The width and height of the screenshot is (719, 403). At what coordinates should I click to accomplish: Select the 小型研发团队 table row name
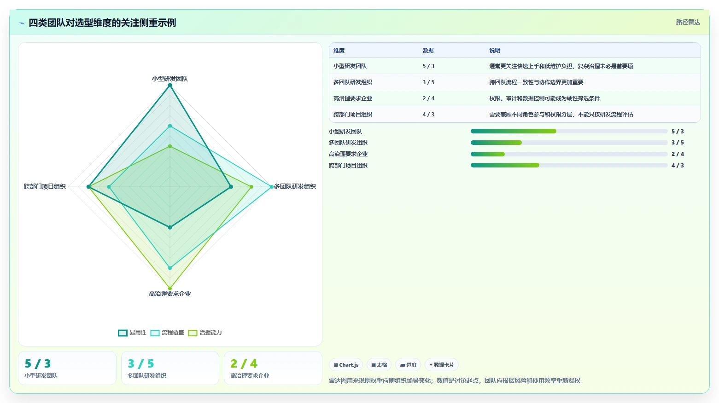[350, 66]
